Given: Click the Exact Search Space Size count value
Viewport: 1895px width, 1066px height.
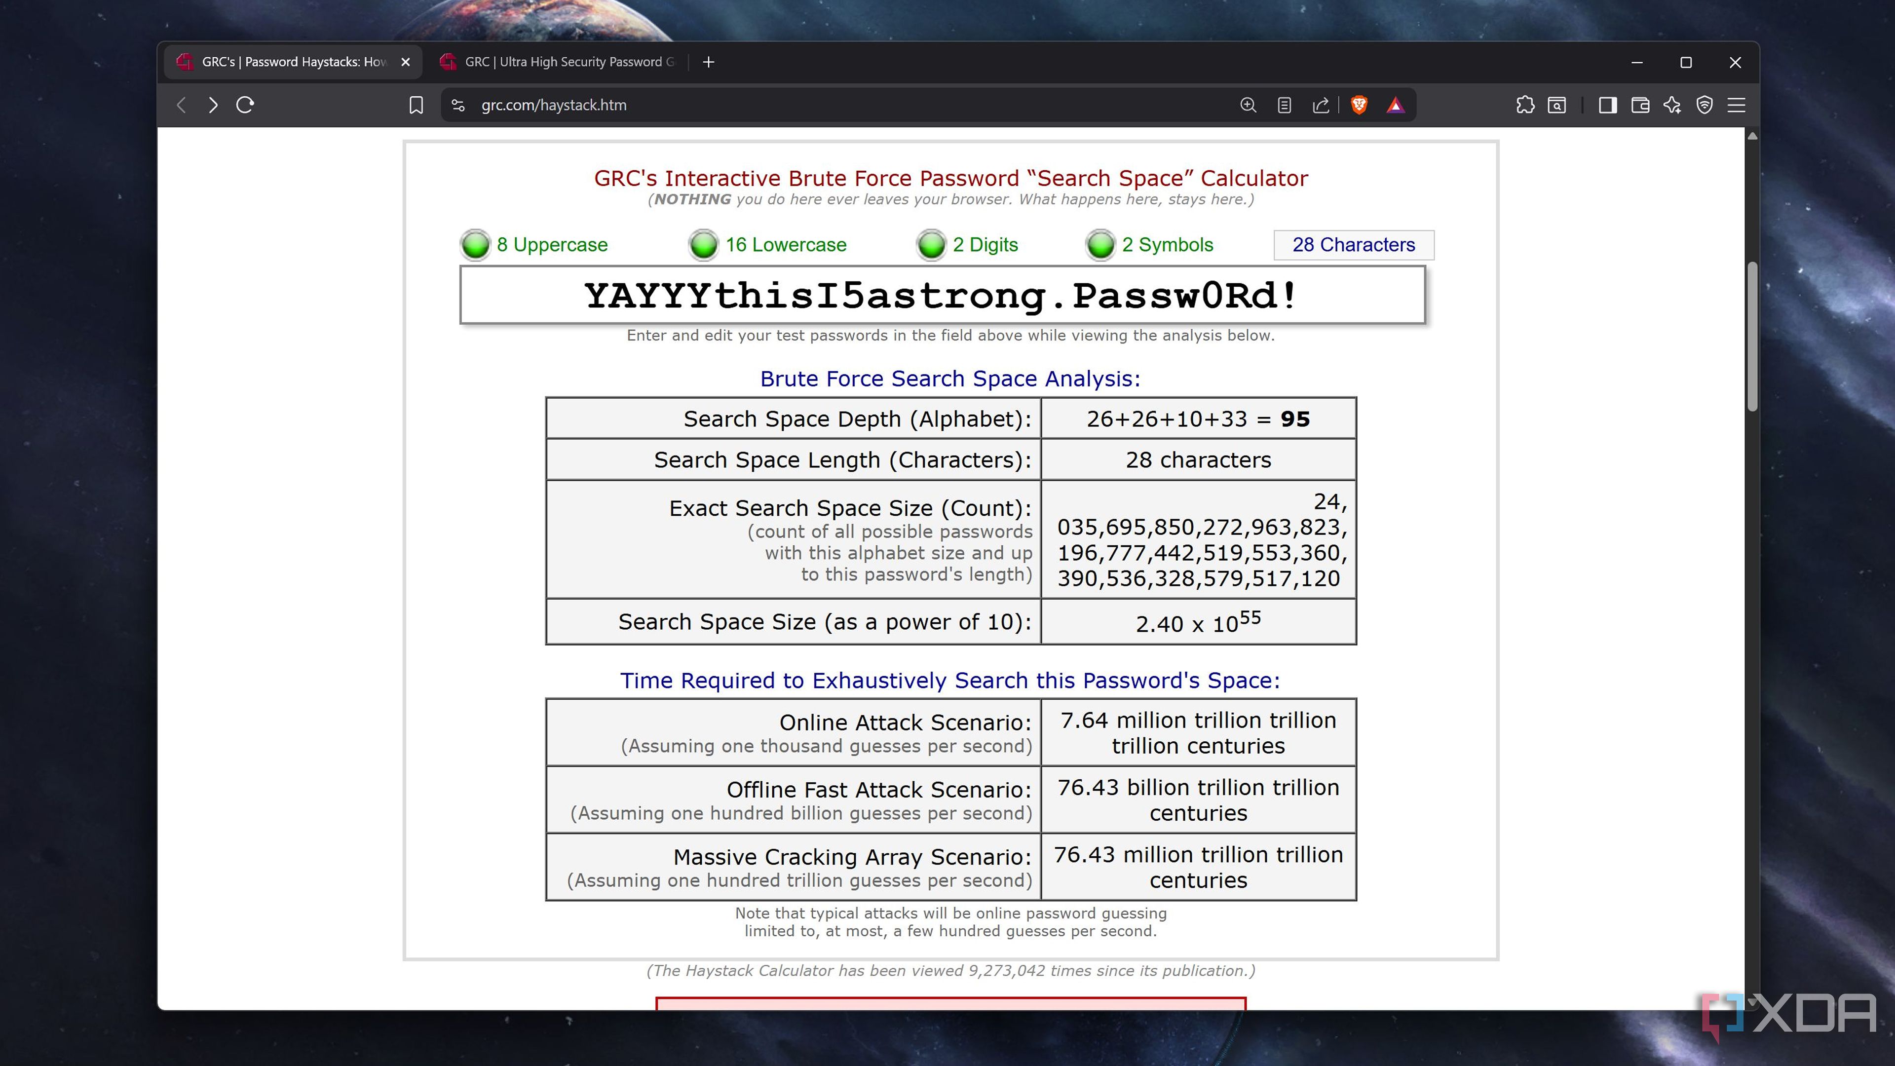Looking at the screenshot, I should click(x=1201, y=540).
